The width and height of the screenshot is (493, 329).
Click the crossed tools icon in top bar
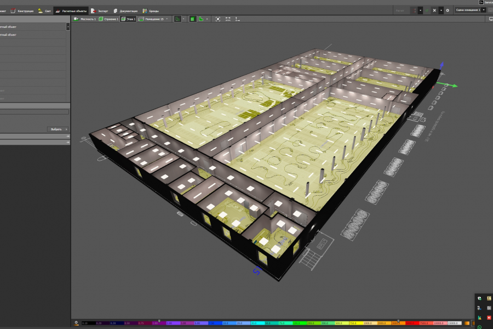(x=434, y=10)
